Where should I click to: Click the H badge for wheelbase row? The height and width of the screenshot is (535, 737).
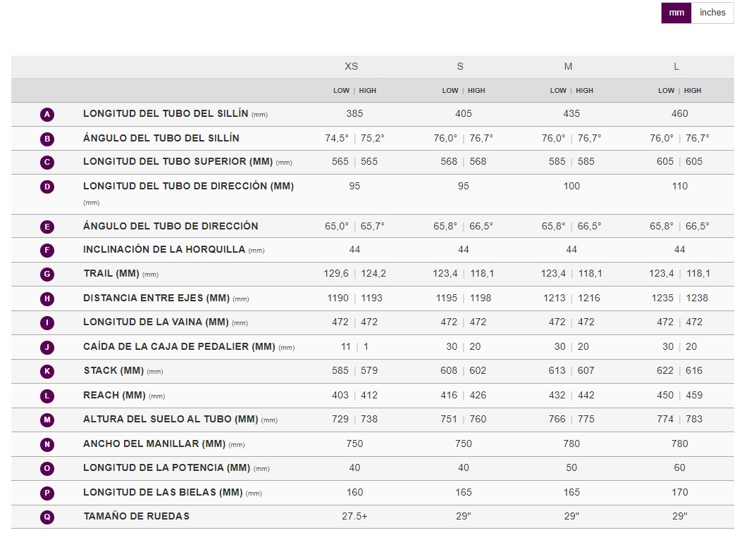(x=47, y=298)
